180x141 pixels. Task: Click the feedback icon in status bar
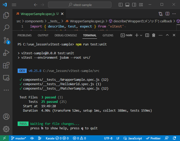tap(167, 138)
